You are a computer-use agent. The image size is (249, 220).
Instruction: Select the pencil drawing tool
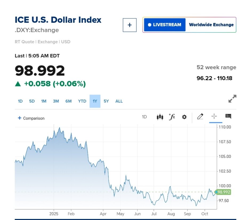tap(200, 116)
